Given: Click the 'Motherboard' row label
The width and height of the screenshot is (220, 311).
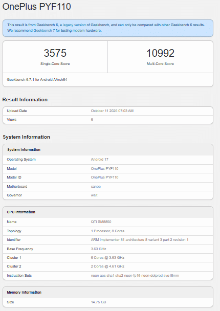Looking at the screenshot, I should pos(17,186).
